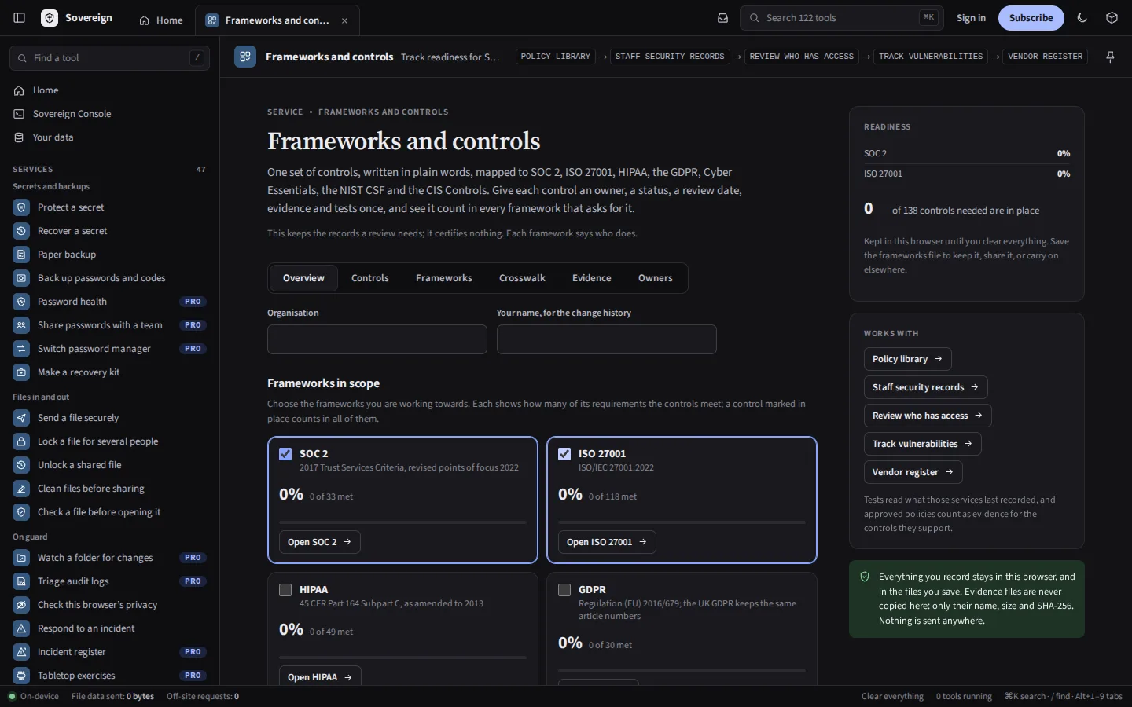Click the Frameworks and controls header icon
Image resolution: width=1132 pixels, height=707 pixels.
point(245,57)
